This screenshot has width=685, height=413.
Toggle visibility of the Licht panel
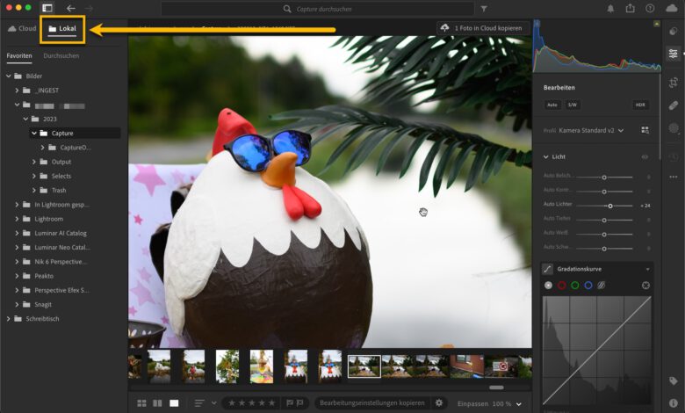coord(645,156)
